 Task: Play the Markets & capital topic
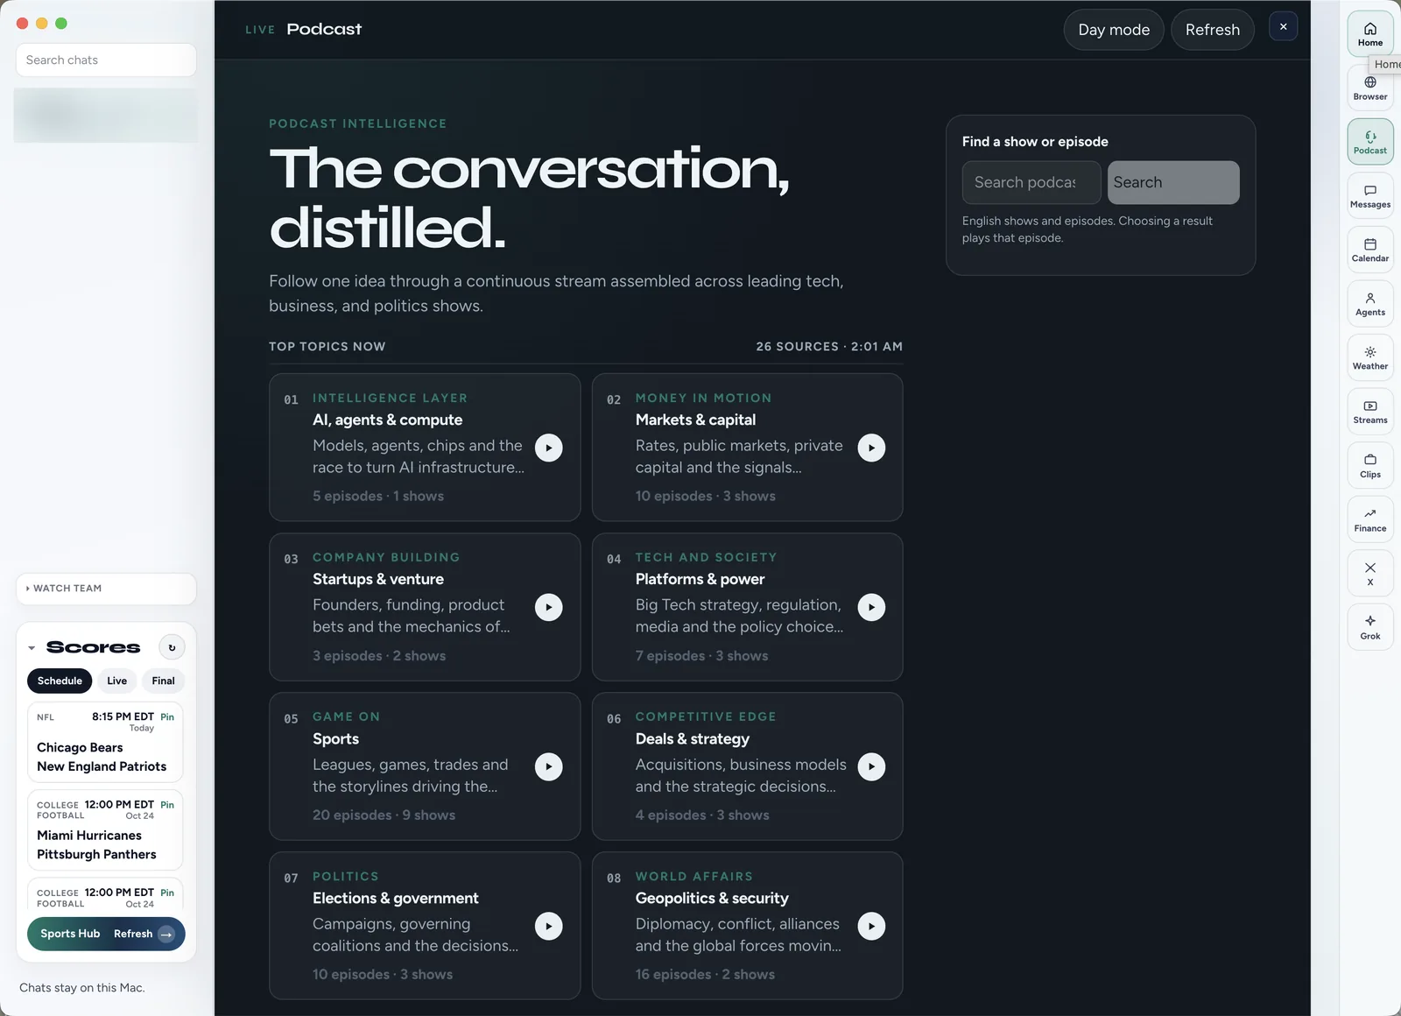point(871,448)
